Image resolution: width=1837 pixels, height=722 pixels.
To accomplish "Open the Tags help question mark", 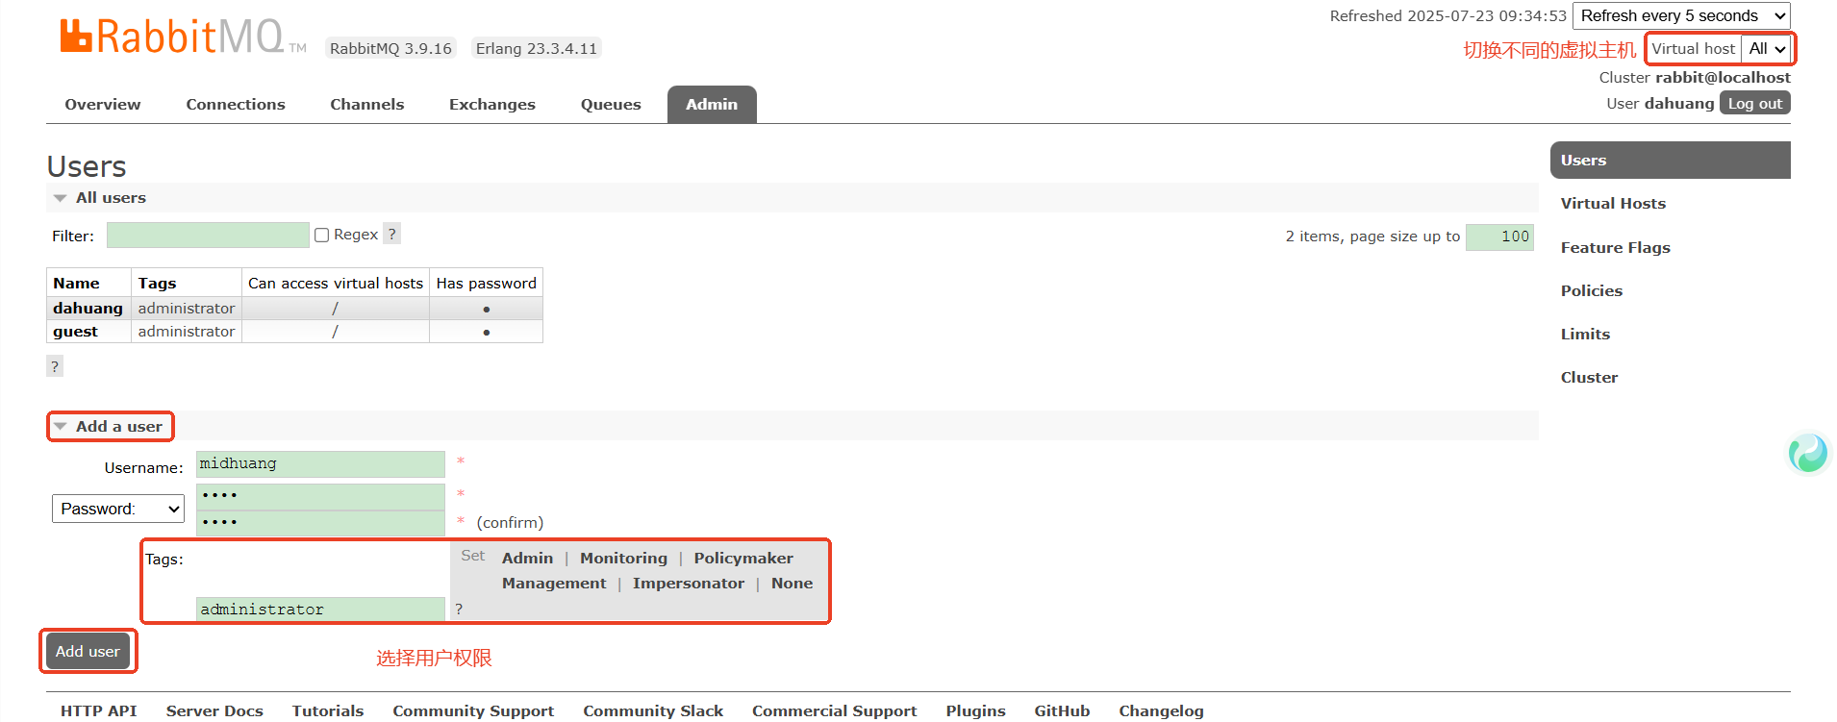I will point(459,609).
